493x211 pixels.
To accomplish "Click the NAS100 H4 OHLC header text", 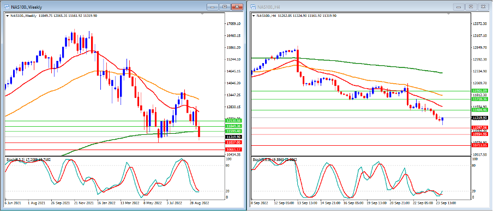I will [297, 15].
